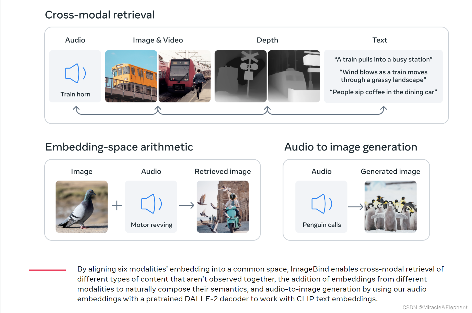Viewport: 472px width, 313px height.
Task: Click the 'Penguin calls' label
Action: pos(322,225)
